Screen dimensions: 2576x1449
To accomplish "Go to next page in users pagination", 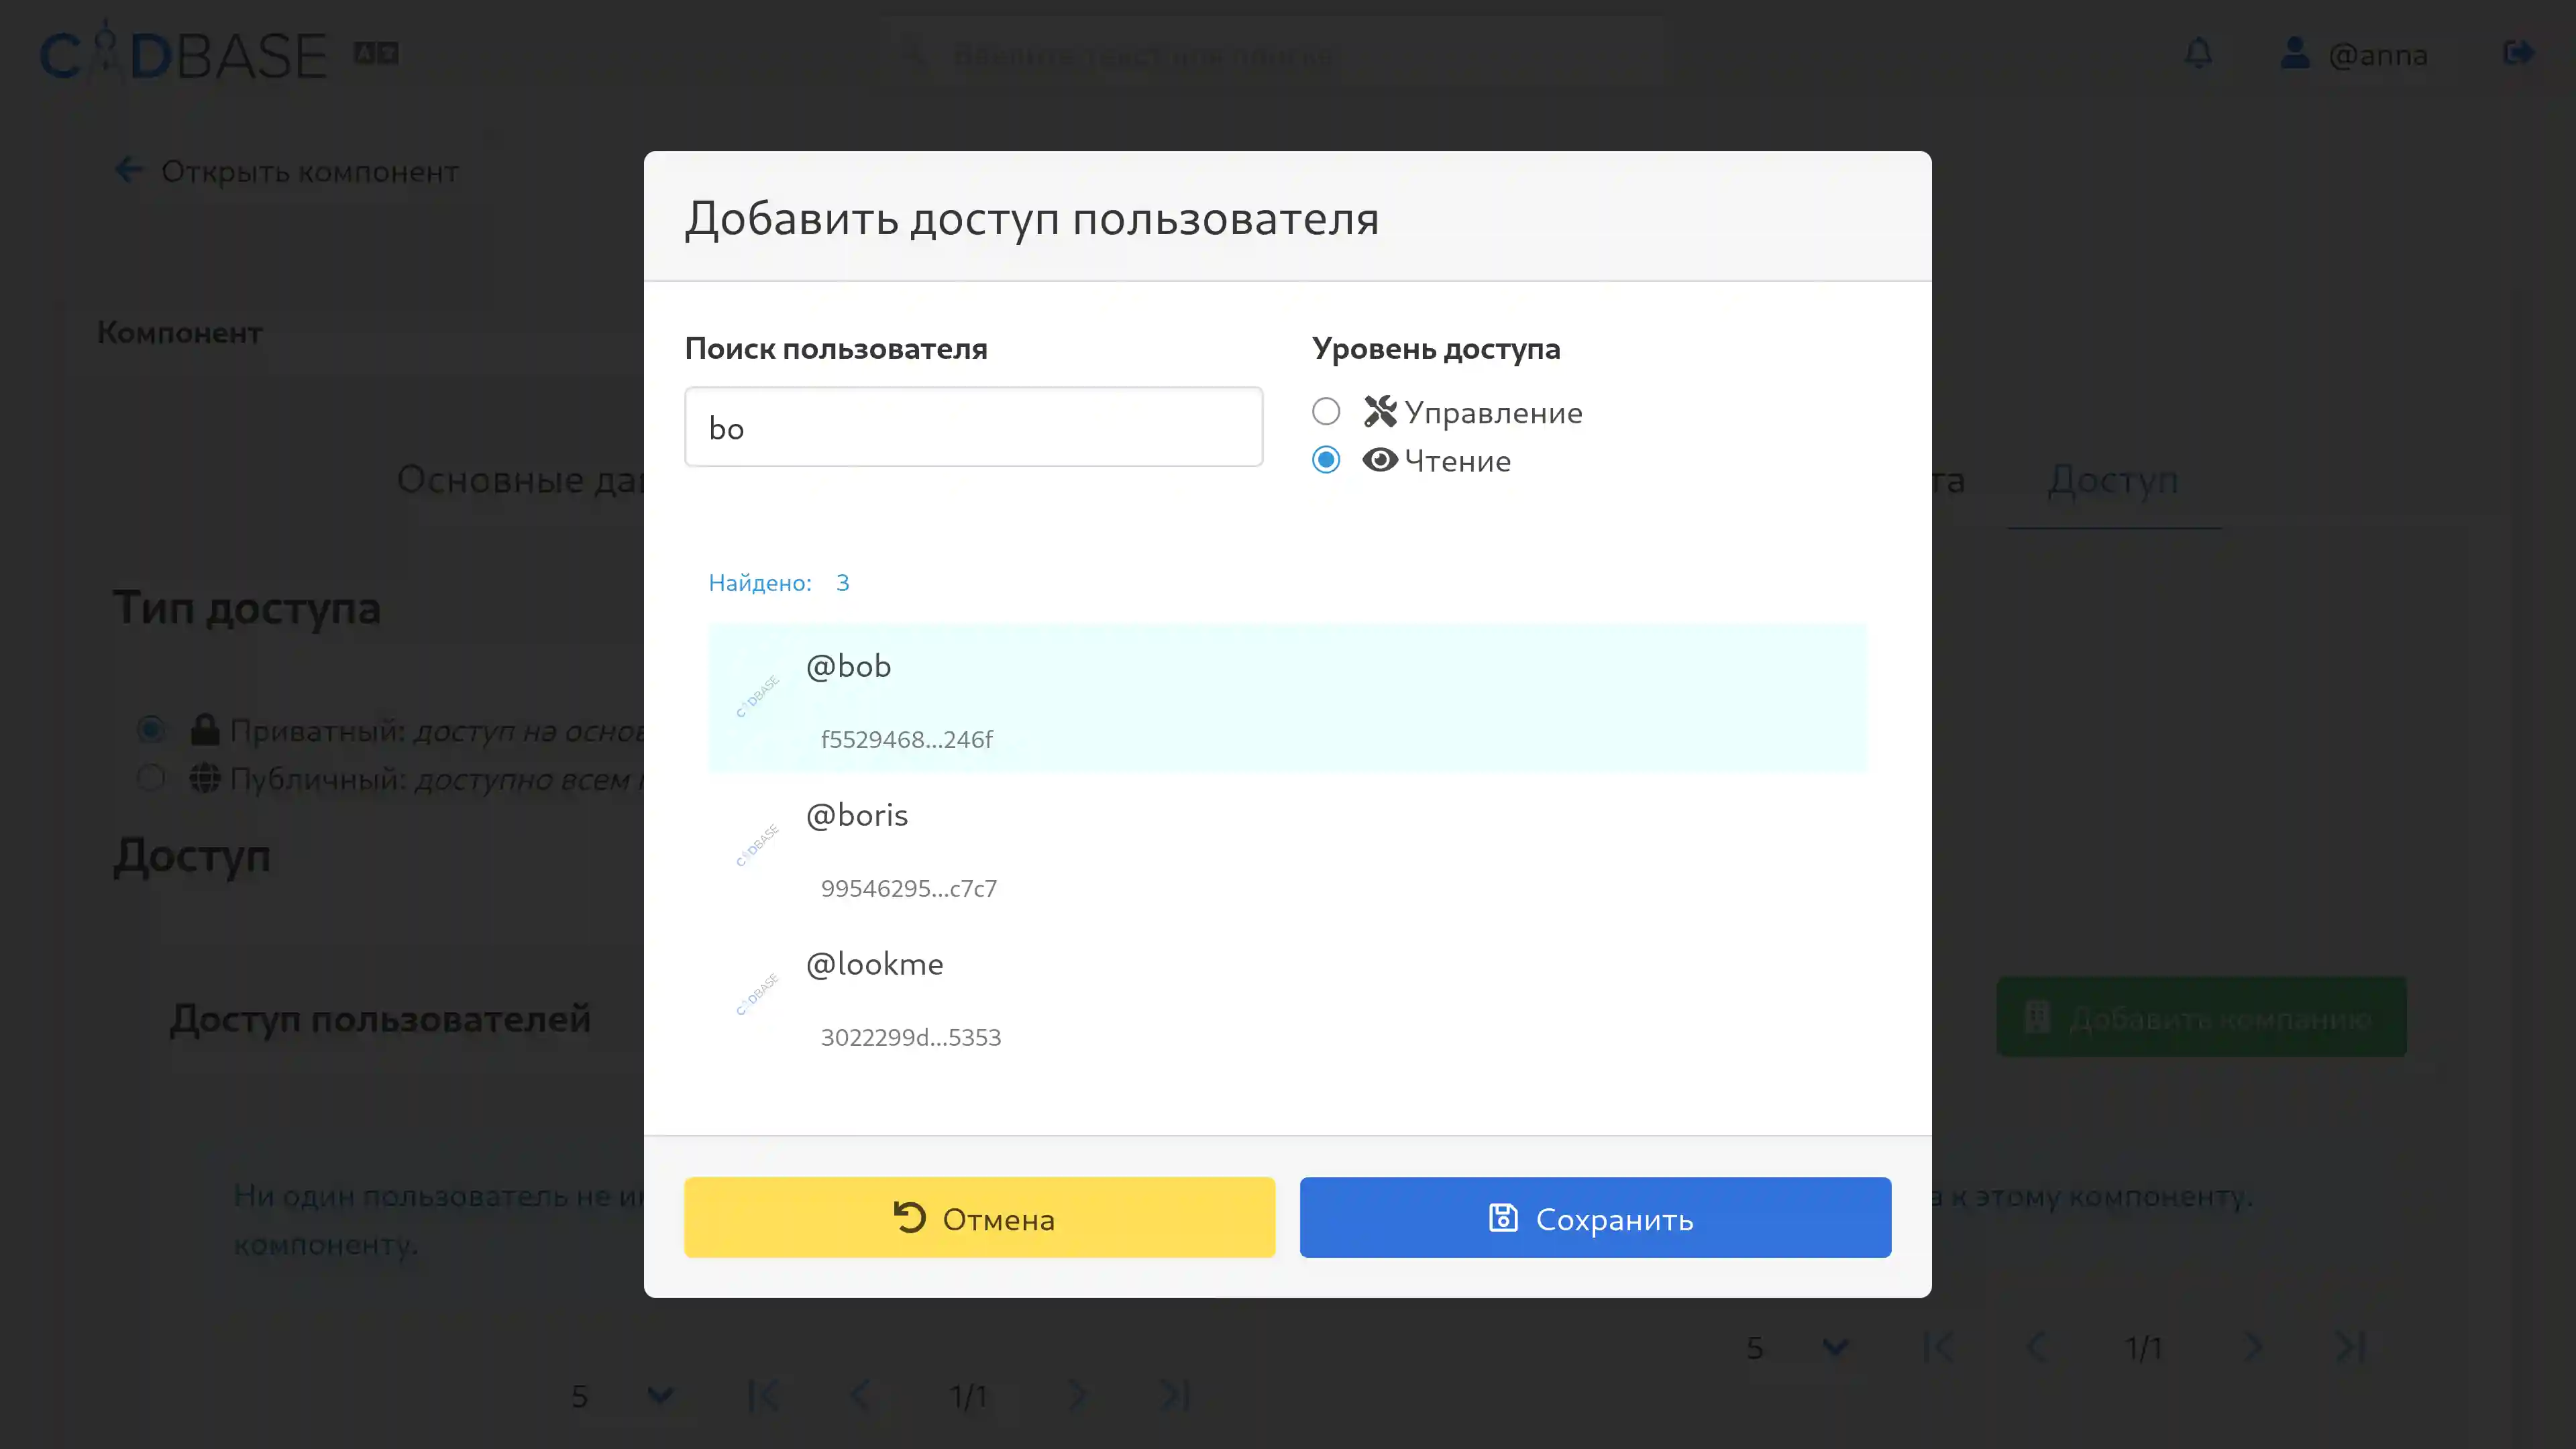I will (x=1077, y=1395).
